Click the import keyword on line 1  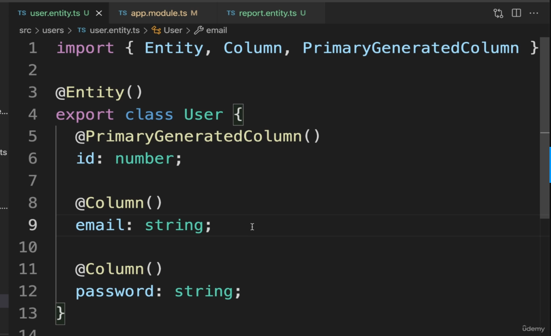(86, 48)
